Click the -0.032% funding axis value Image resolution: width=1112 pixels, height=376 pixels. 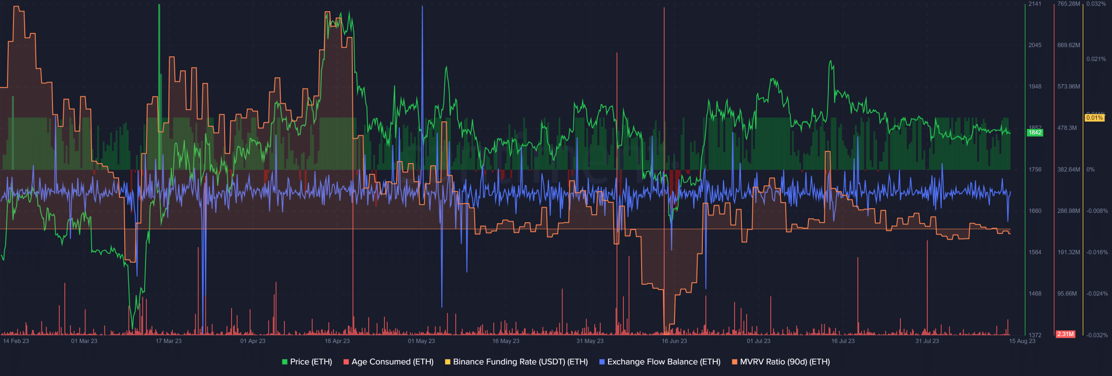[x=1097, y=335]
